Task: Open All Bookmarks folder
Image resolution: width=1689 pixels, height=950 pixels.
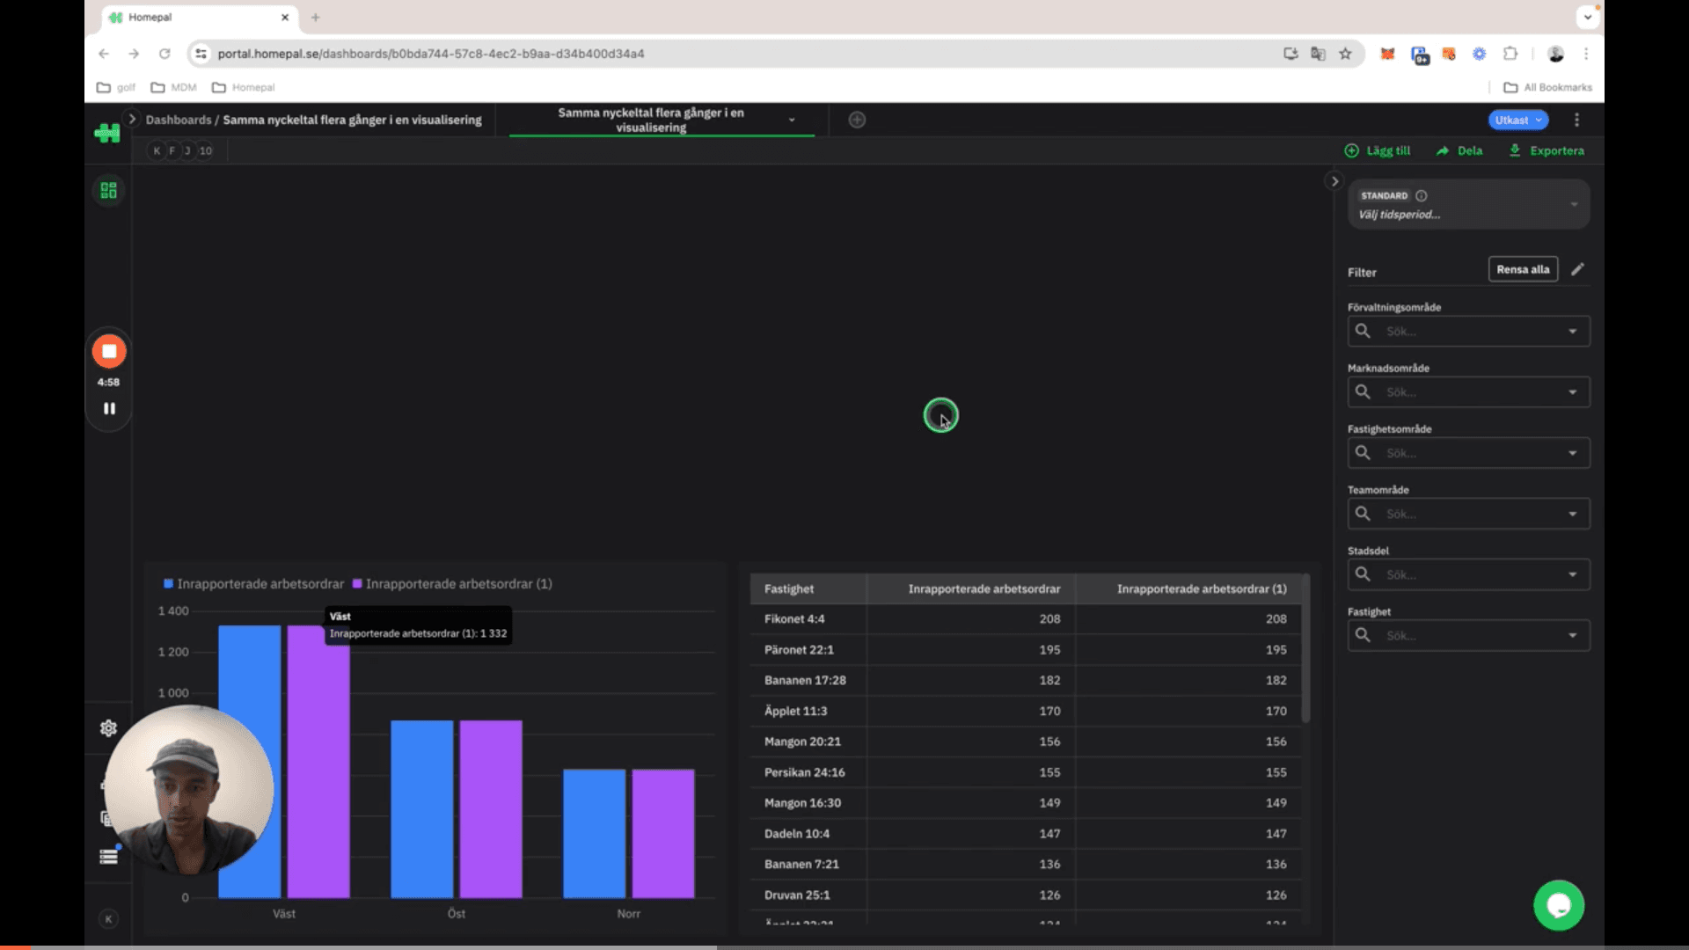Action: 1548,87
